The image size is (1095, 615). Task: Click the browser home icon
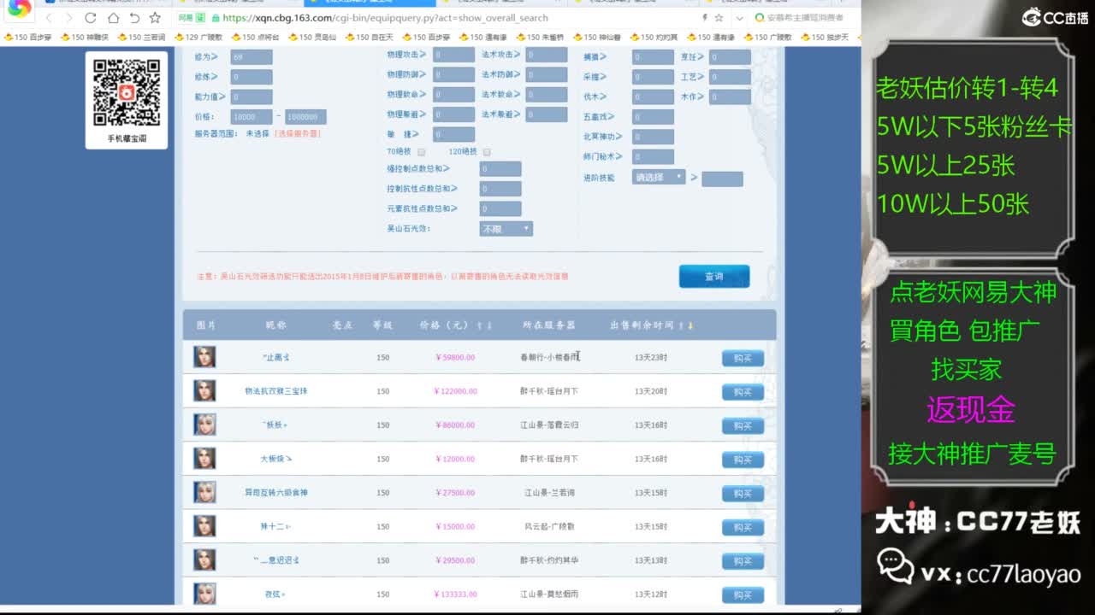(113, 18)
